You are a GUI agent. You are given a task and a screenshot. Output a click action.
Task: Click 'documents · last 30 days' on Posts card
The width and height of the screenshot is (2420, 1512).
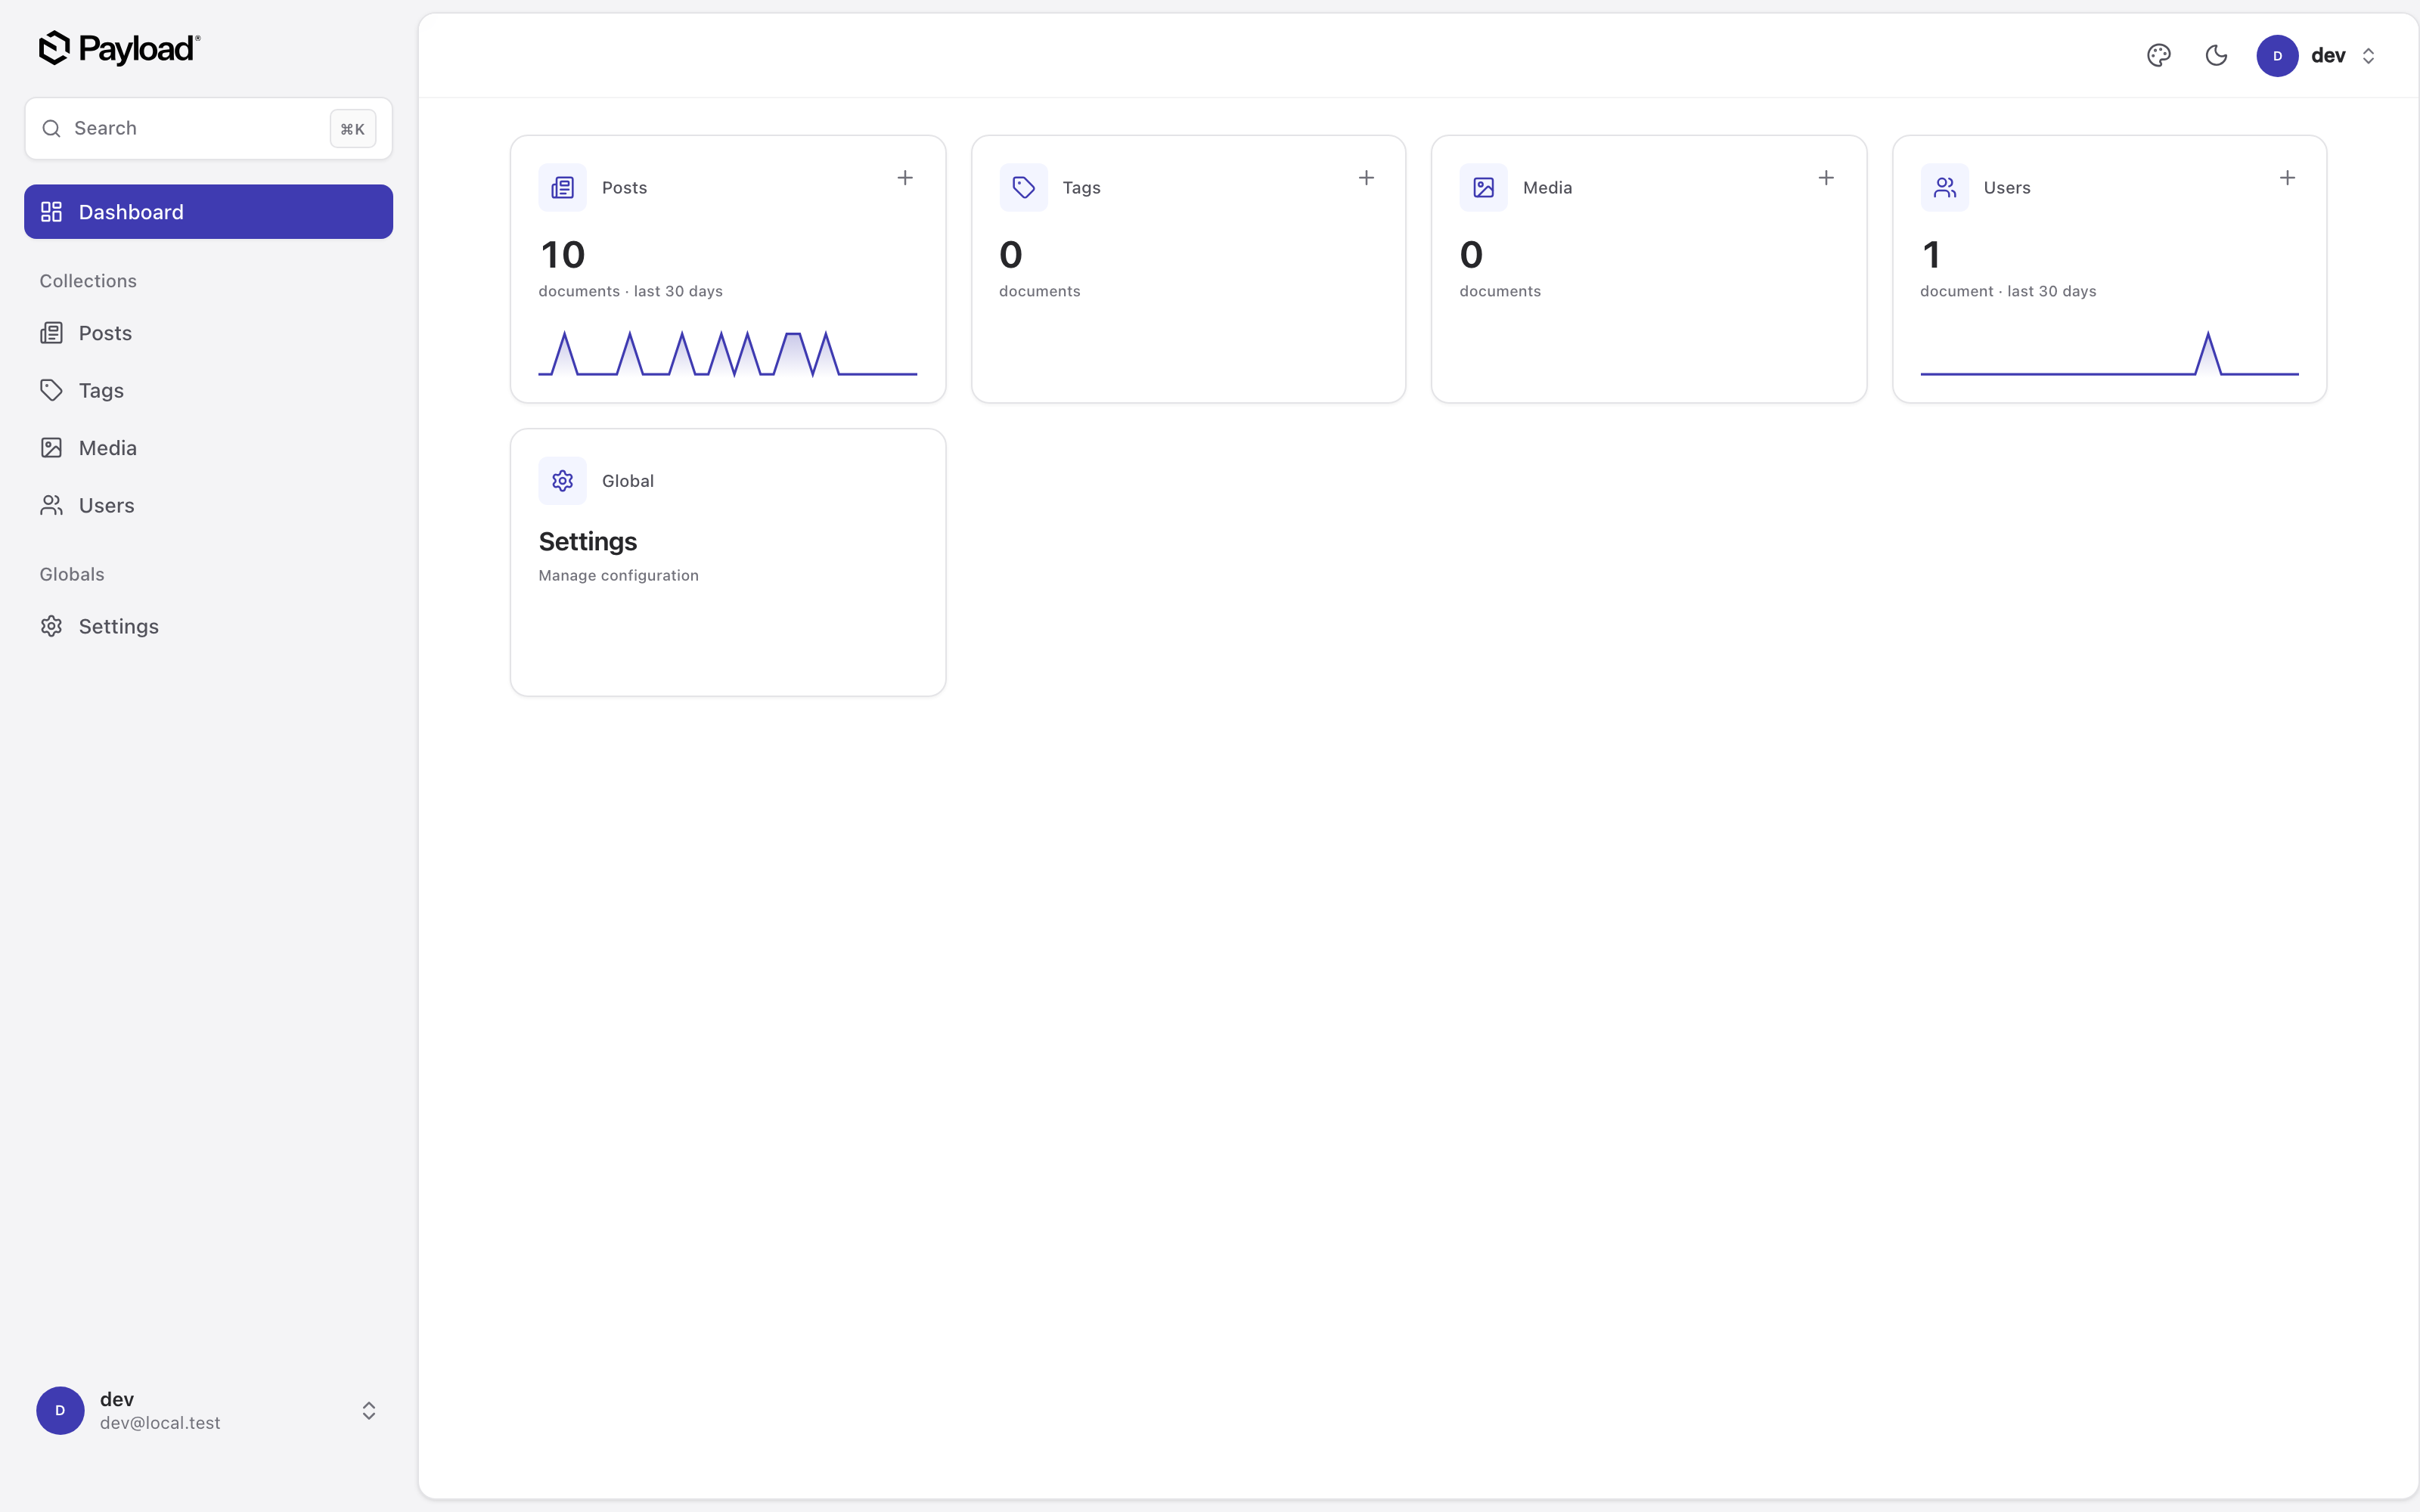pos(631,291)
